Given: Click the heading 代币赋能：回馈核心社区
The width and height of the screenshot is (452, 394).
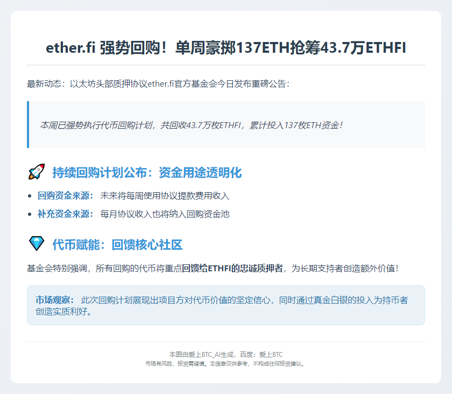Looking at the screenshot, I should point(117,244).
